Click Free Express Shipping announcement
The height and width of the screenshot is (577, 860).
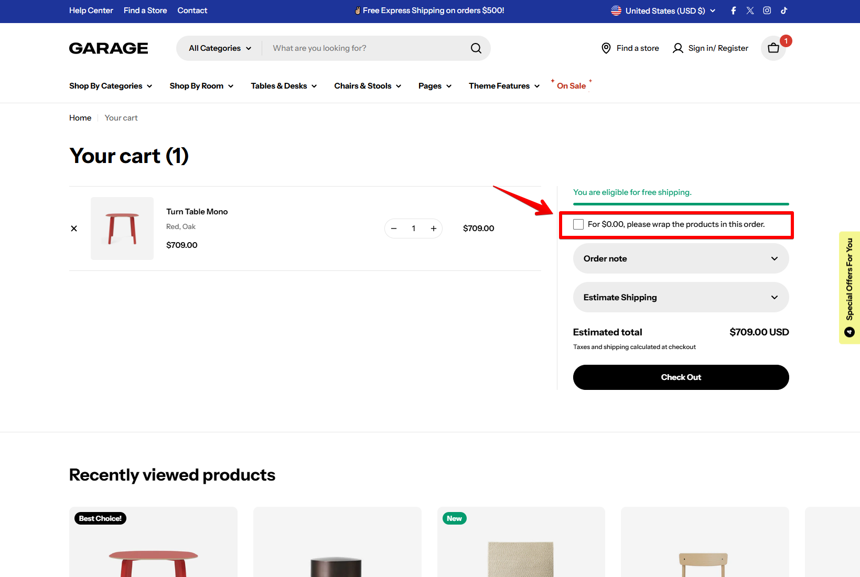click(x=429, y=10)
